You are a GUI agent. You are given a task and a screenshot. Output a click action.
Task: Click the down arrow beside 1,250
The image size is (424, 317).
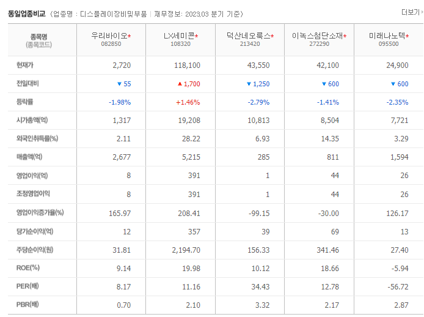(249, 84)
